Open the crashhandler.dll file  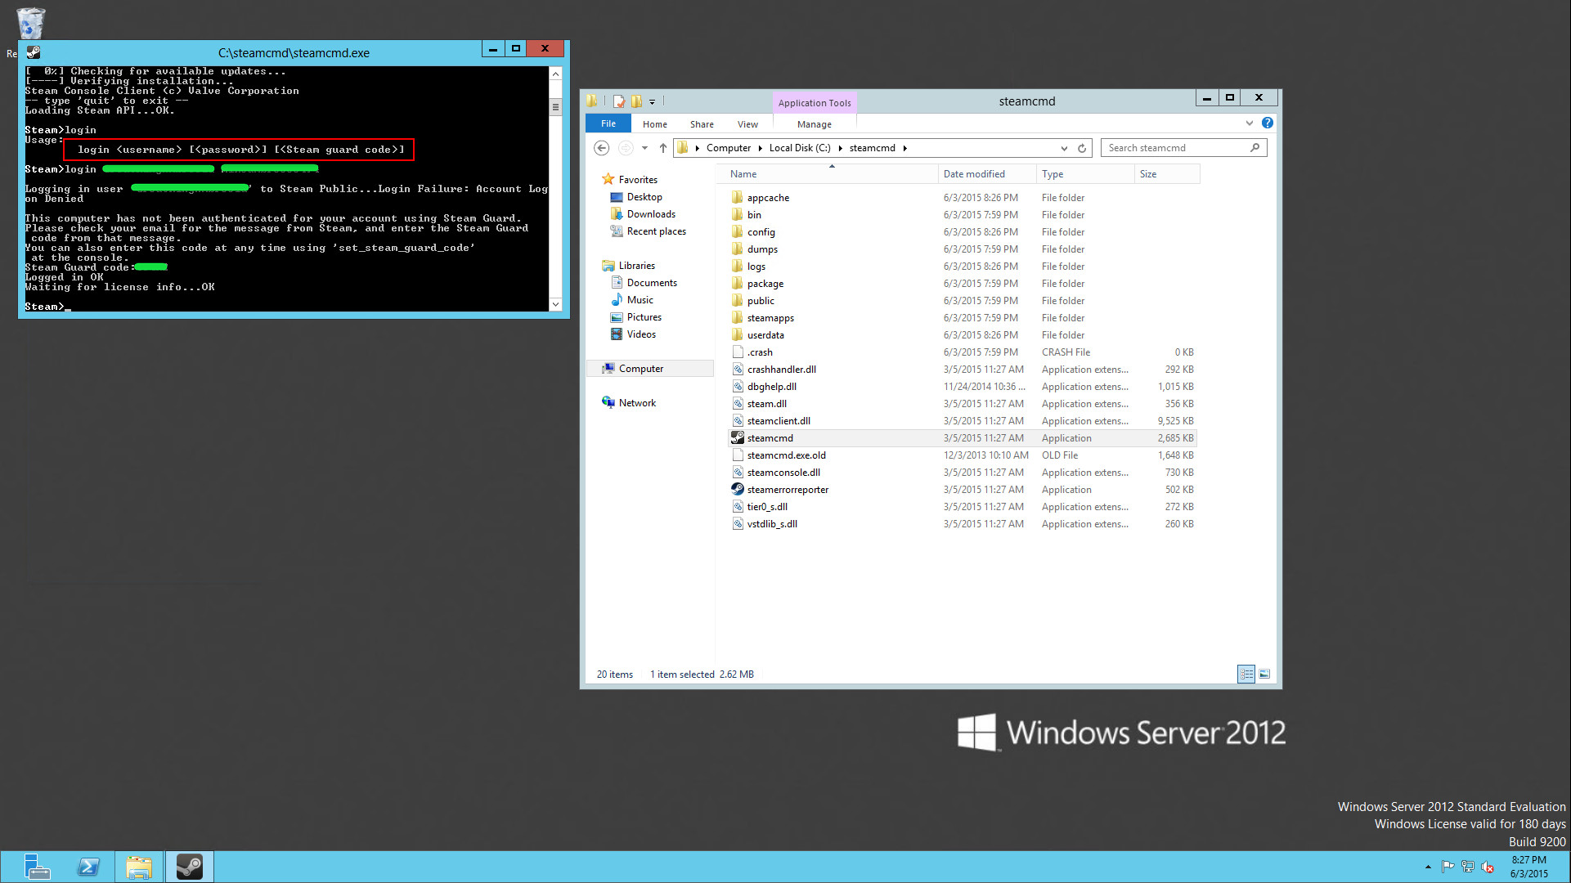[780, 369]
